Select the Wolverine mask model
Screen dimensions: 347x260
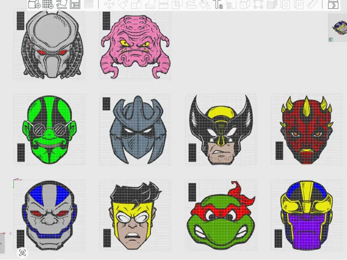[222, 130]
